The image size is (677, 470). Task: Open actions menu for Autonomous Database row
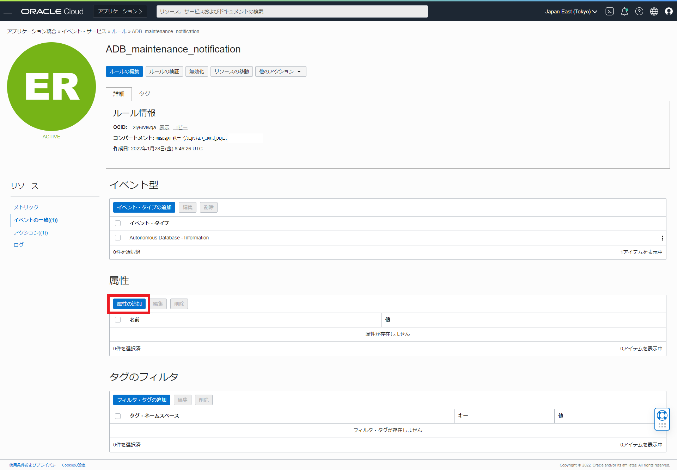tap(662, 238)
